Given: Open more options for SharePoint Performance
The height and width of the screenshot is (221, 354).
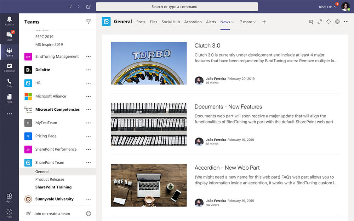Looking at the screenshot, I should click(88, 150).
